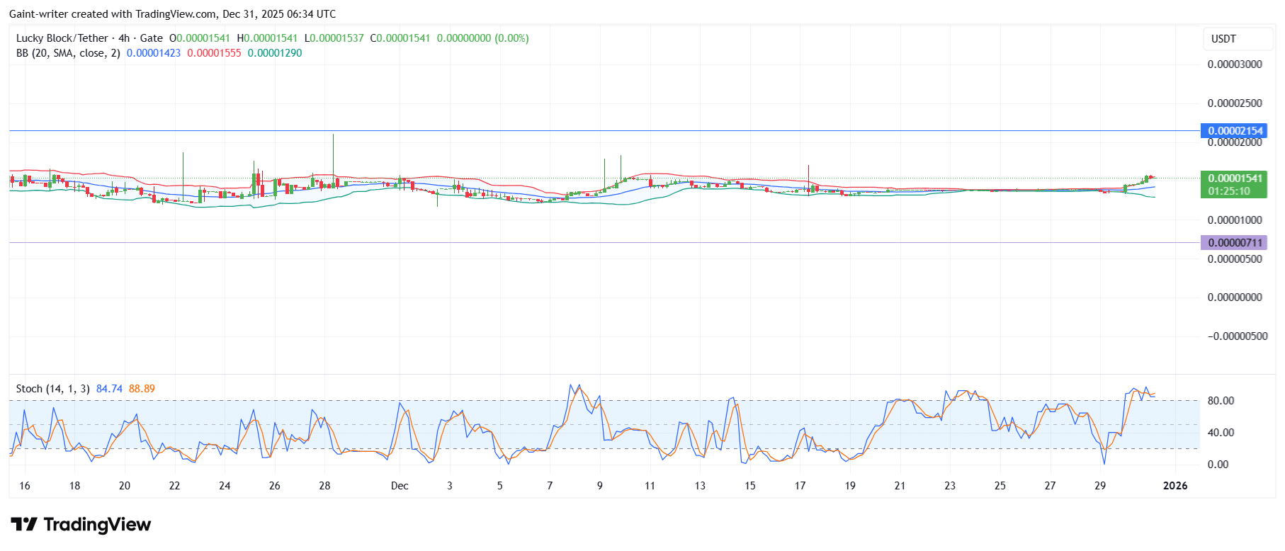This screenshot has width=1285, height=551.
Task: Click the Dec label on time axis
Action: tap(400, 486)
